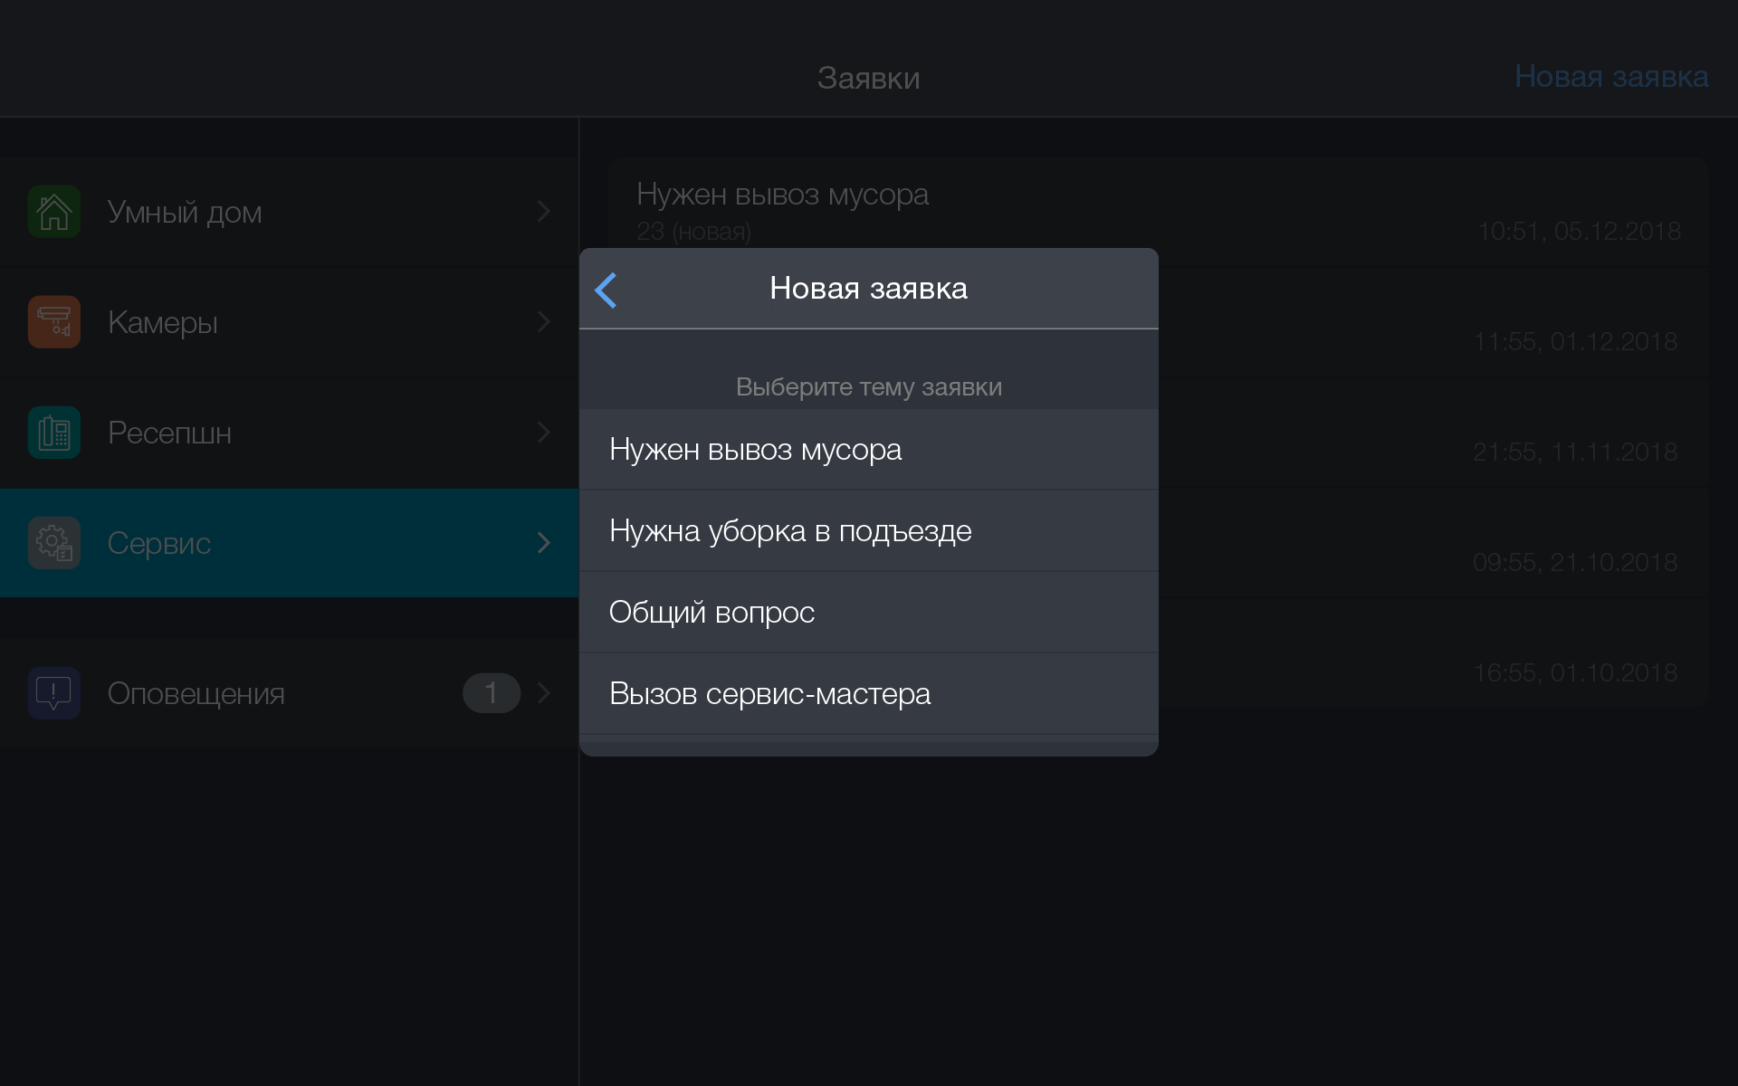Go back using the blue chevron
The height and width of the screenshot is (1086, 1738).
coord(606,290)
